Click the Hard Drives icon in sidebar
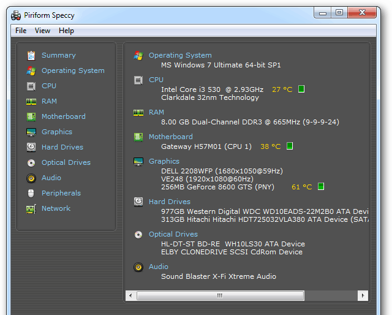This screenshot has width=392, height=315. tap(31, 147)
